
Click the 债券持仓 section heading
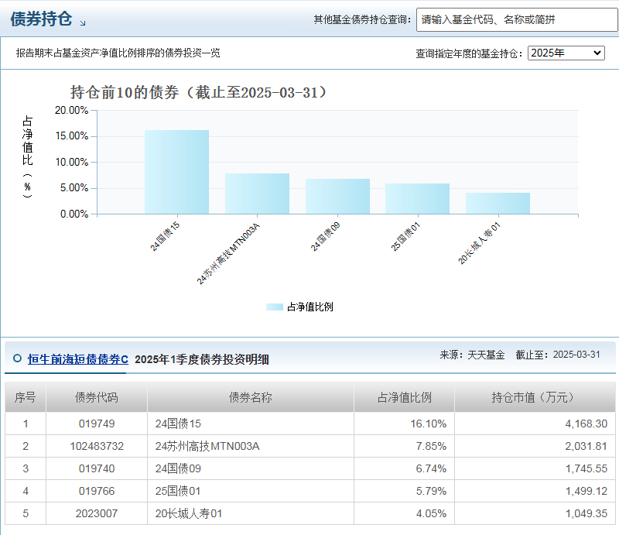(41, 19)
